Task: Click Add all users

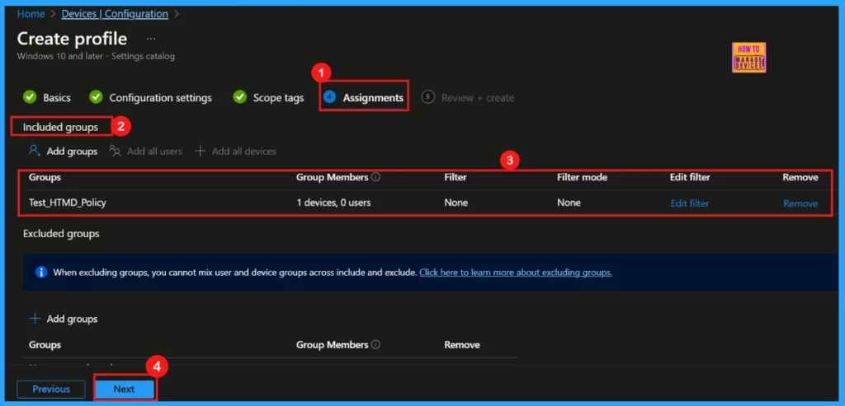Action: pyautogui.click(x=154, y=152)
